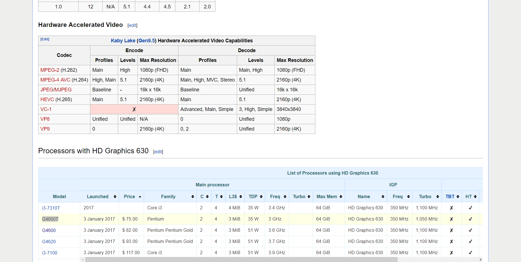
Task: Open the VP9 codec link
Action: click(x=45, y=129)
